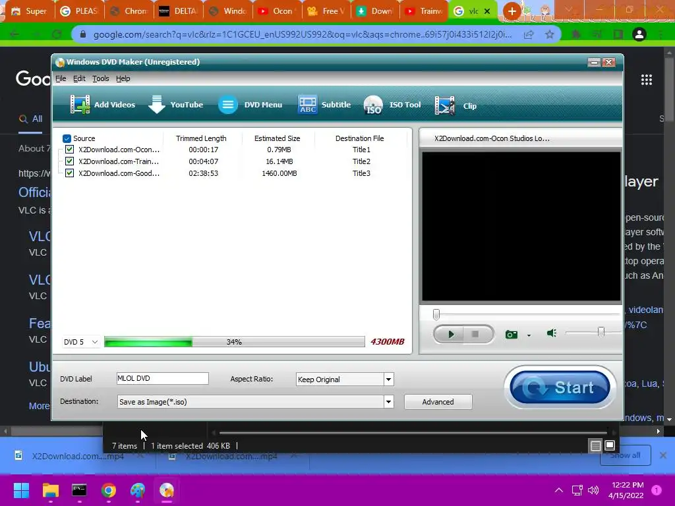Click the Chrome address bar URL
The width and height of the screenshot is (675, 506).
(302, 34)
